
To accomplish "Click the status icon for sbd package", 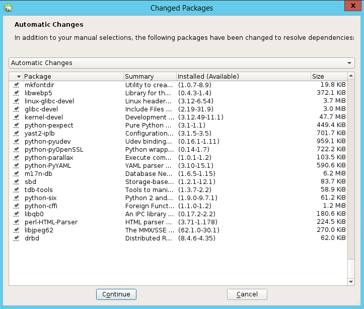I will coord(16,182).
